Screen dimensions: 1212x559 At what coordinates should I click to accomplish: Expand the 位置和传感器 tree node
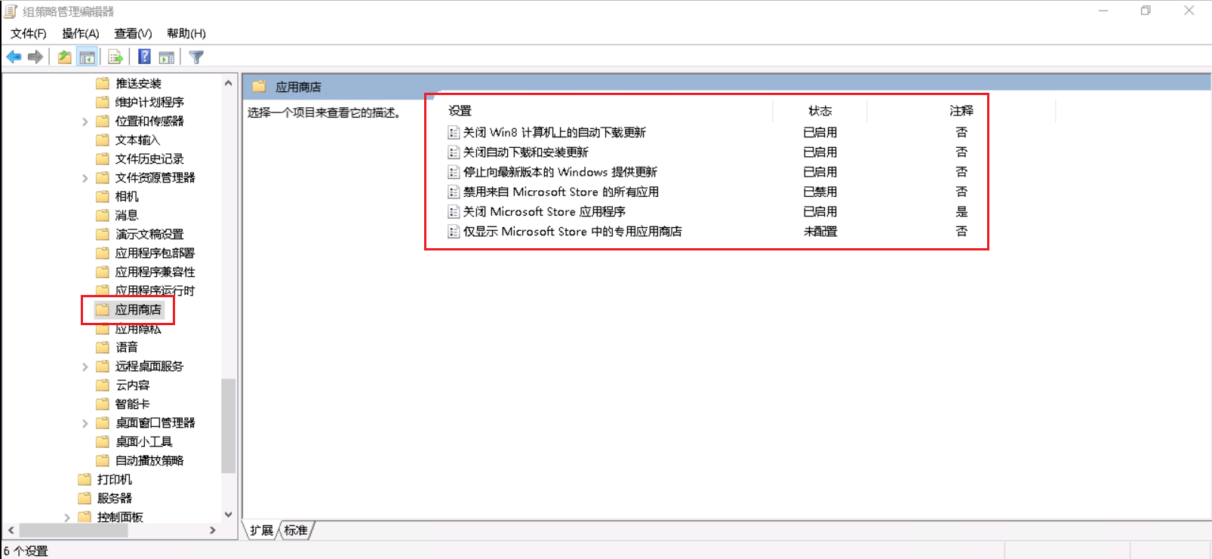[x=85, y=121]
